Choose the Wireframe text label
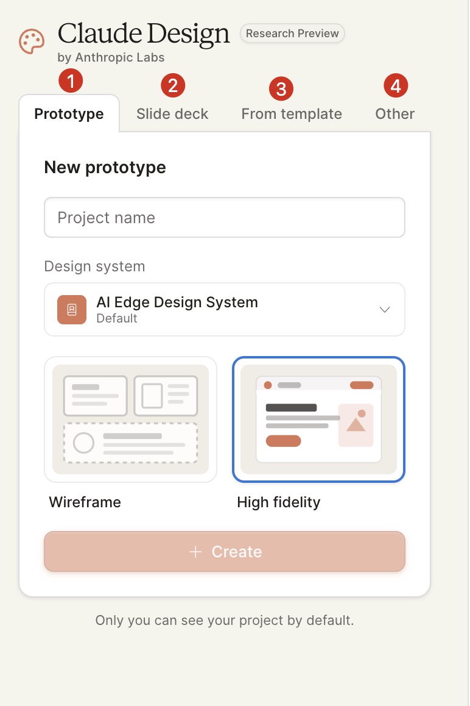 point(85,502)
